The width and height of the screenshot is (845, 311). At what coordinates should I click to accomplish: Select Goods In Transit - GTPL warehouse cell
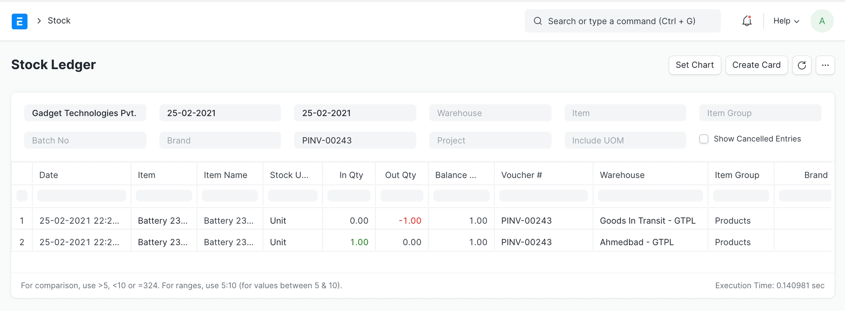click(647, 221)
